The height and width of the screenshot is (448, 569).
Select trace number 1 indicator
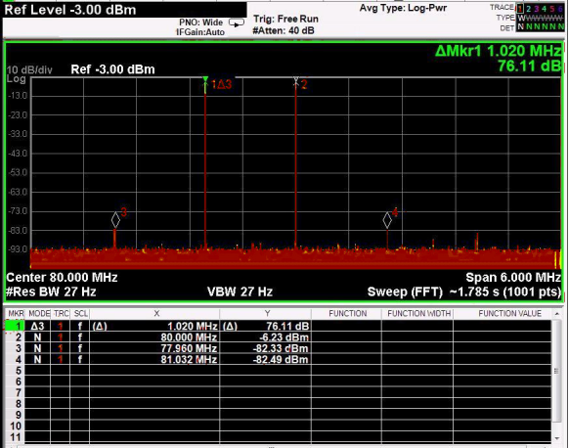520,9
